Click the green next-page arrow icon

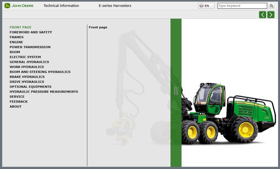(271, 14)
